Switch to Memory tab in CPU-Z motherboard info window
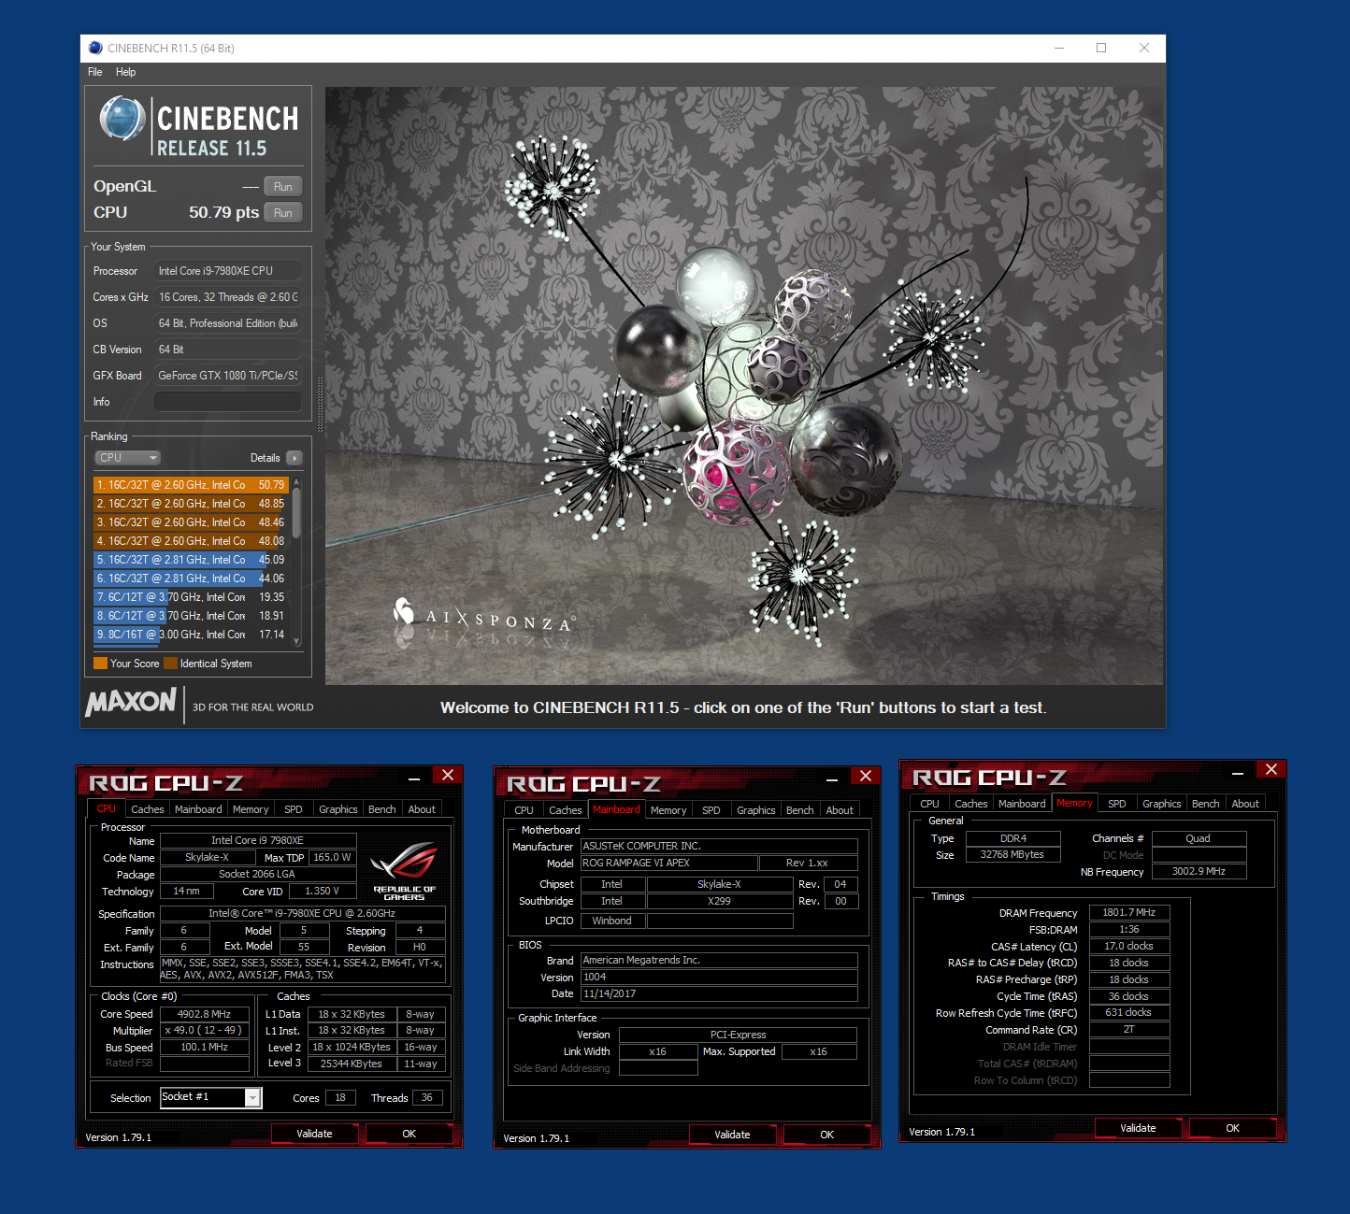The image size is (1350, 1214). (668, 810)
